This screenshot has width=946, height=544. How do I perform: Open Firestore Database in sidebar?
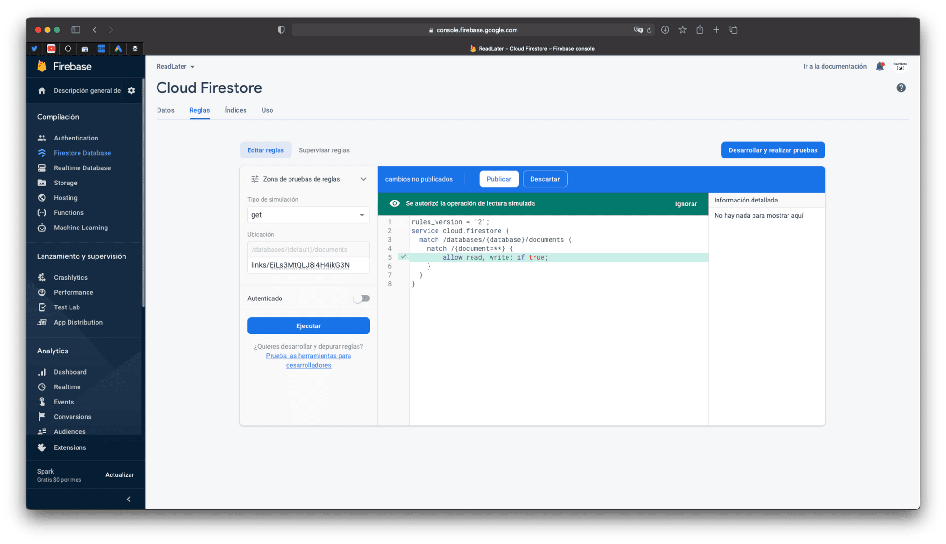[x=82, y=153]
